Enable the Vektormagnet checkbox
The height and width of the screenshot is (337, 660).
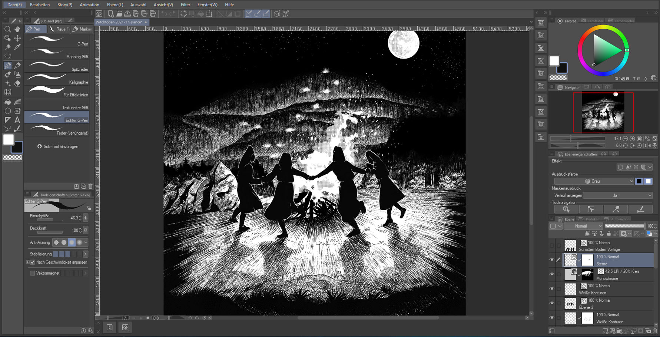(33, 273)
